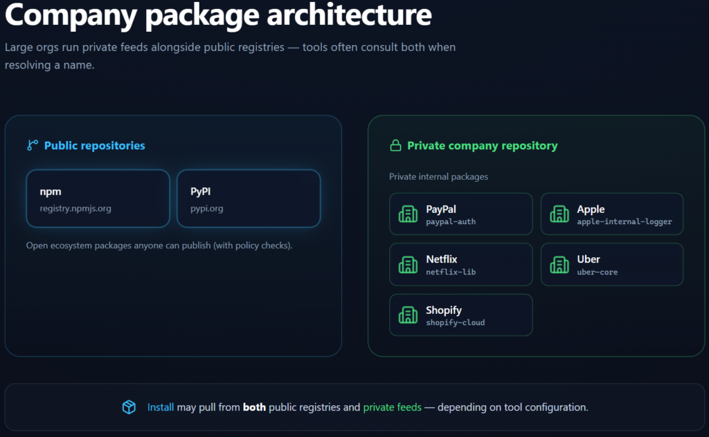The width and height of the screenshot is (709, 437).
Task: Click the Shopify building icon
Action: coord(408,315)
